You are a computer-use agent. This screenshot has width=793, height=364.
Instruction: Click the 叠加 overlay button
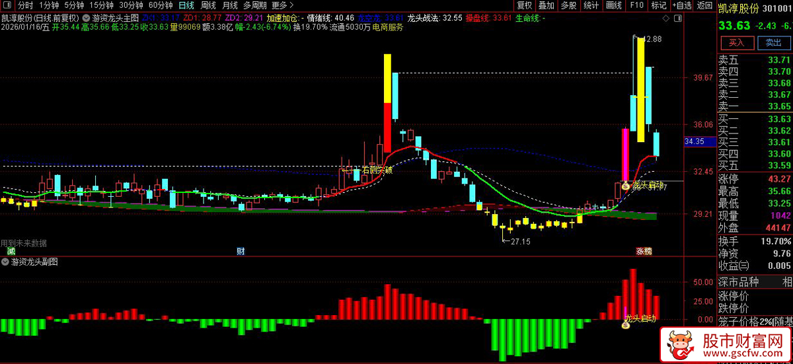pyautogui.click(x=546, y=5)
